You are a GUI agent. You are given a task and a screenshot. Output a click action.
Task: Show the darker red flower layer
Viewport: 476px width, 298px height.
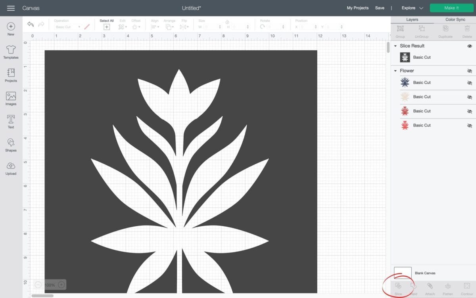[469, 111]
